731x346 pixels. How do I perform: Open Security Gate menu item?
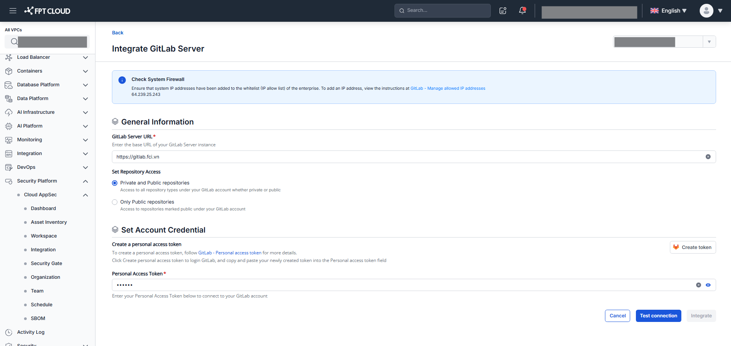46,264
